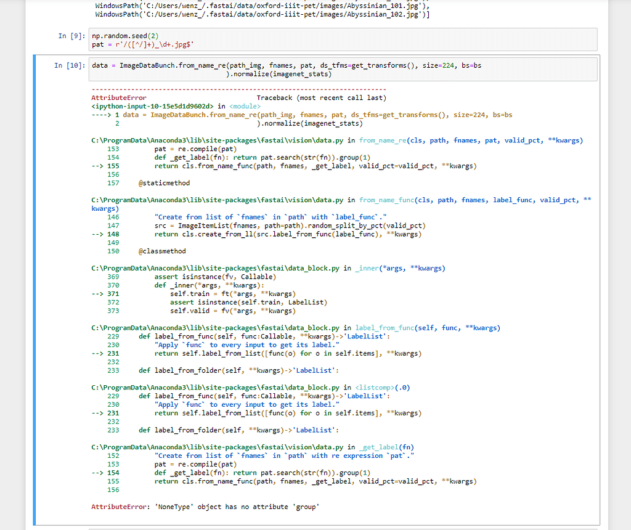The width and height of the screenshot is (631, 530).
Task: Select the In [10] prompt label
Action: 69,65
